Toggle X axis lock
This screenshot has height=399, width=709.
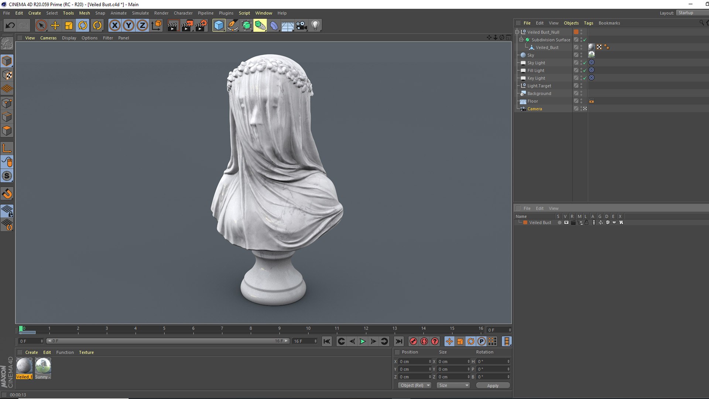115,25
